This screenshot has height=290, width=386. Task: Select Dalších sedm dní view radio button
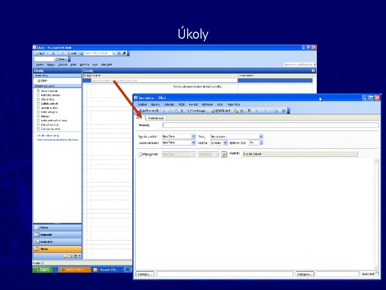(38, 104)
